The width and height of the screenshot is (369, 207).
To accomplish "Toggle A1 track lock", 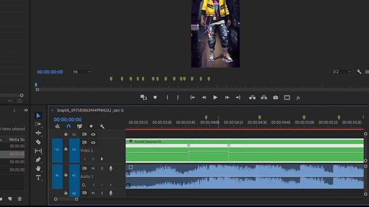I will pyautogui.click(x=66, y=175).
